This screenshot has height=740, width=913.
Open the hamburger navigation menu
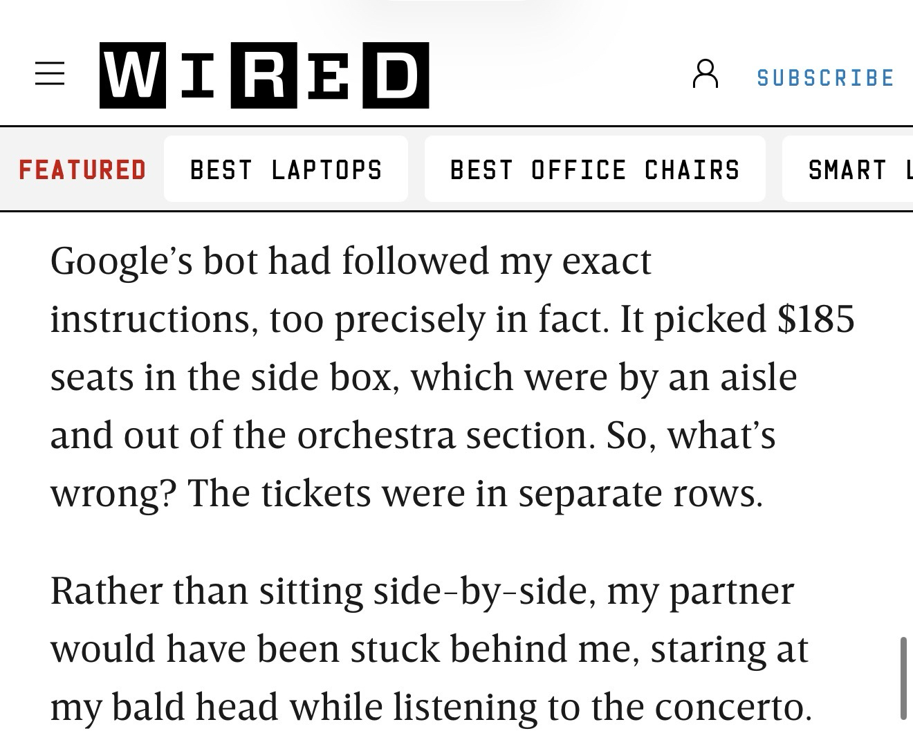pos(50,74)
